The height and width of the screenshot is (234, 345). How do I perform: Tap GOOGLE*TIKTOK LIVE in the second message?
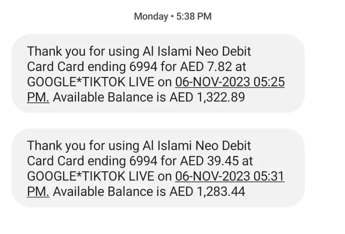tap(90, 176)
